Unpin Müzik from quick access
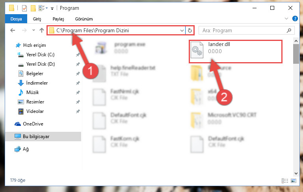The height and width of the screenshot is (192, 303). 78,92
